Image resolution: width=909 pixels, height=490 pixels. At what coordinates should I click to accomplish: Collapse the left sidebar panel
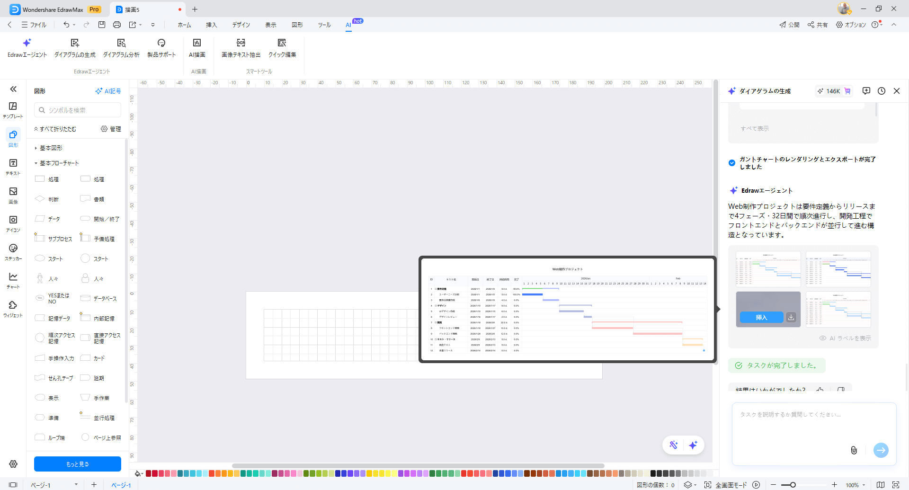point(13,89)
